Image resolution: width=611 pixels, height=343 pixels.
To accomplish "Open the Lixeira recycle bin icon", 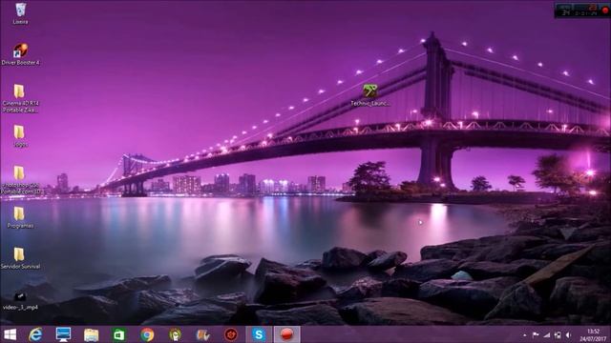I will click(20, 12).
